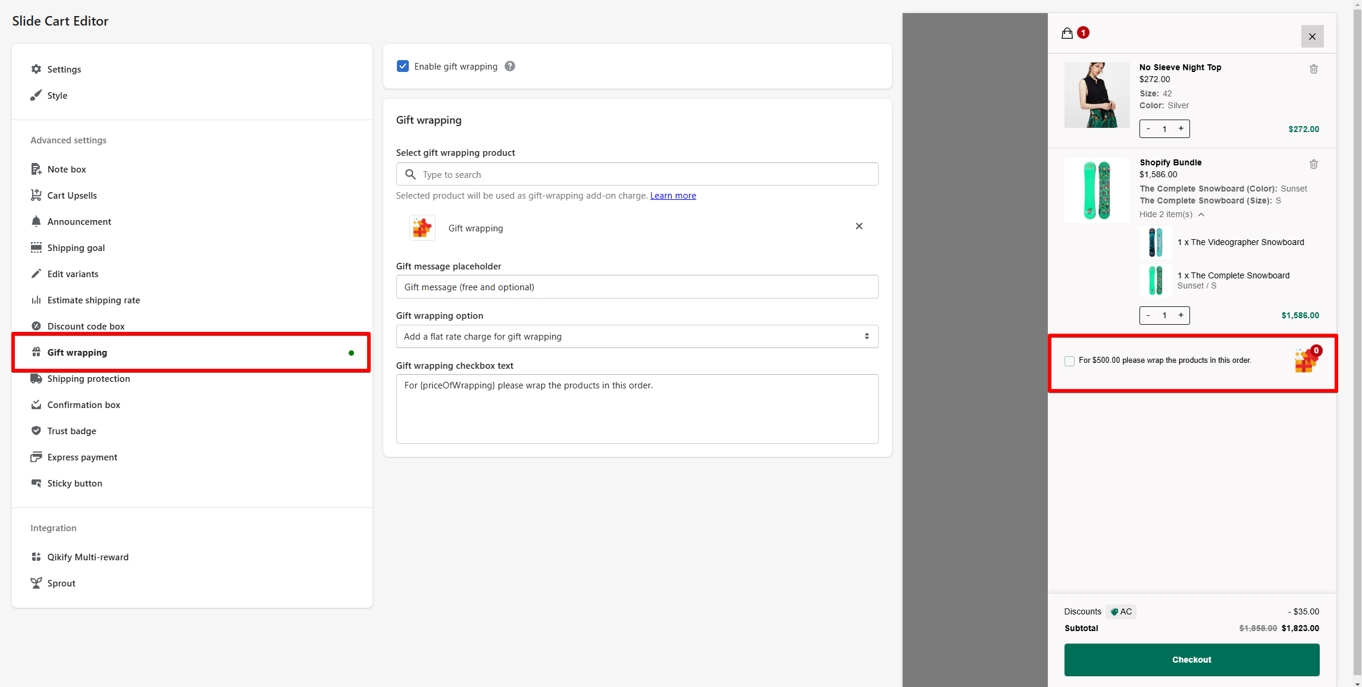The image size is (1362, 687).
Task: Click the help question mark beside Enable gift wrapping
Action: pyautogui.click(x=510, y=66)
